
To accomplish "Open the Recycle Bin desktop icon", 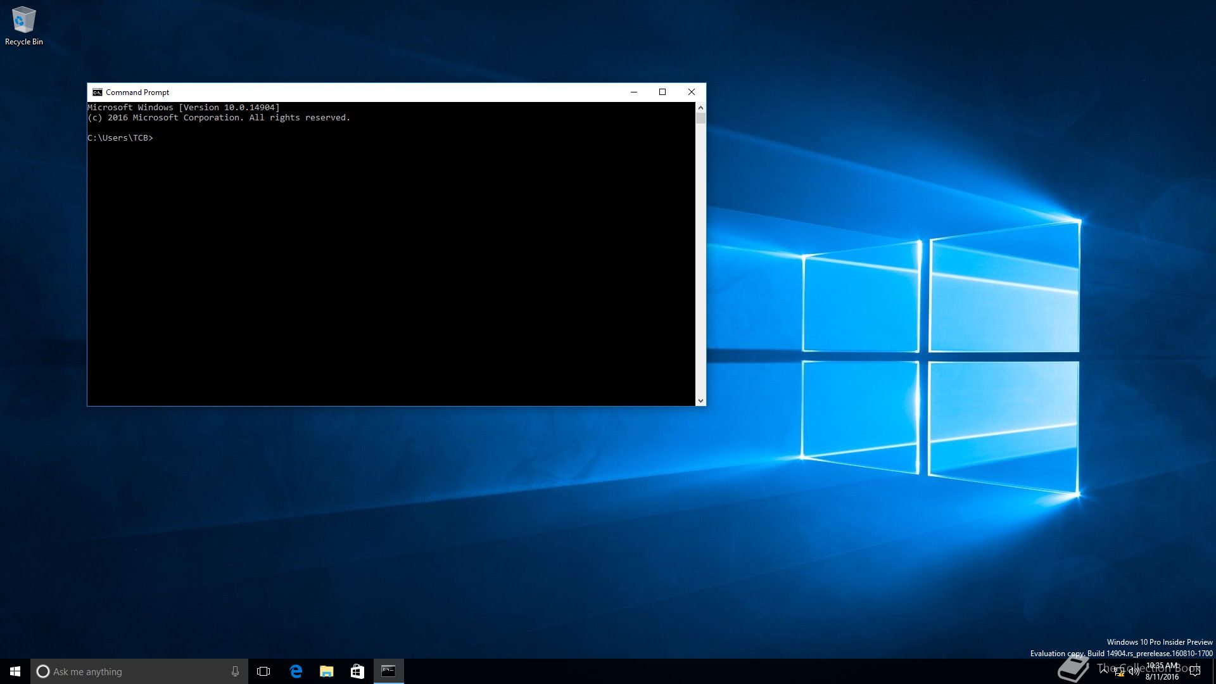I will tap(24, 26).
